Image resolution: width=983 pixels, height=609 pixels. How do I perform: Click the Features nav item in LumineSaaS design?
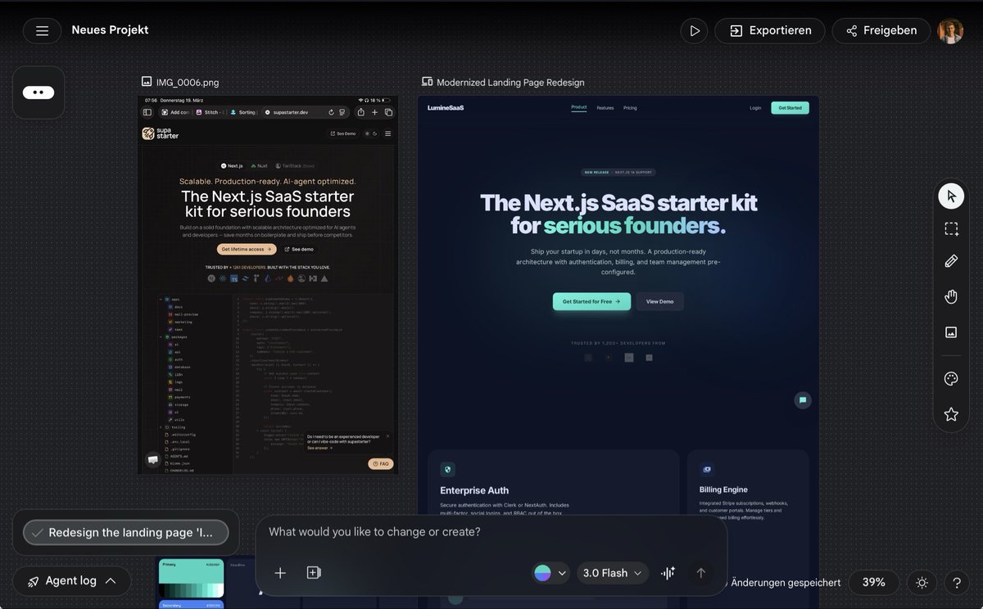coord(605,108)
